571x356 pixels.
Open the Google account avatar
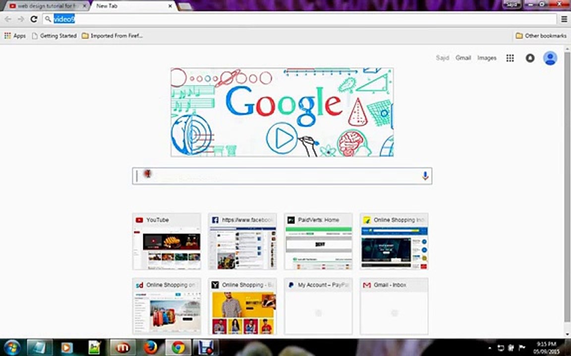[x=550, y=58]
